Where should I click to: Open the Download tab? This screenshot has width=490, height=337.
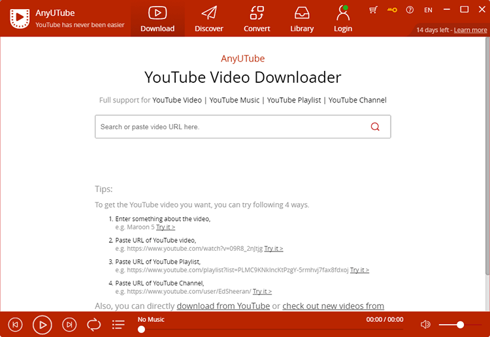click(157, 20)
